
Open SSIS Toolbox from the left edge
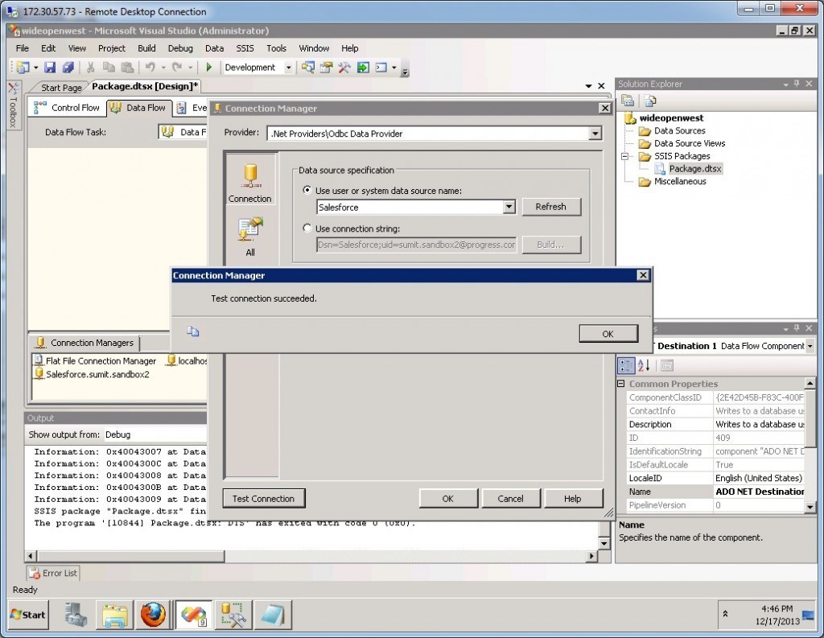click(x=13, y=109)
